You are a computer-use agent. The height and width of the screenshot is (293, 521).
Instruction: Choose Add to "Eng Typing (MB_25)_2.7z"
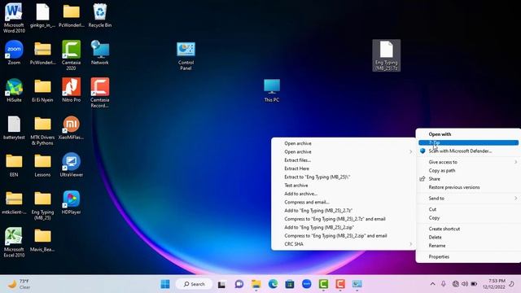click(344, 211)
